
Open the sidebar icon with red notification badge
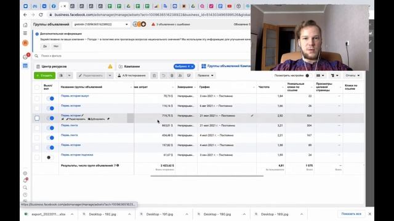[x=26, y=56]
